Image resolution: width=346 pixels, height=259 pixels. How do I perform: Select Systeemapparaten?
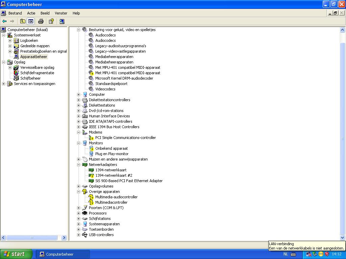[x=104, y=224]
